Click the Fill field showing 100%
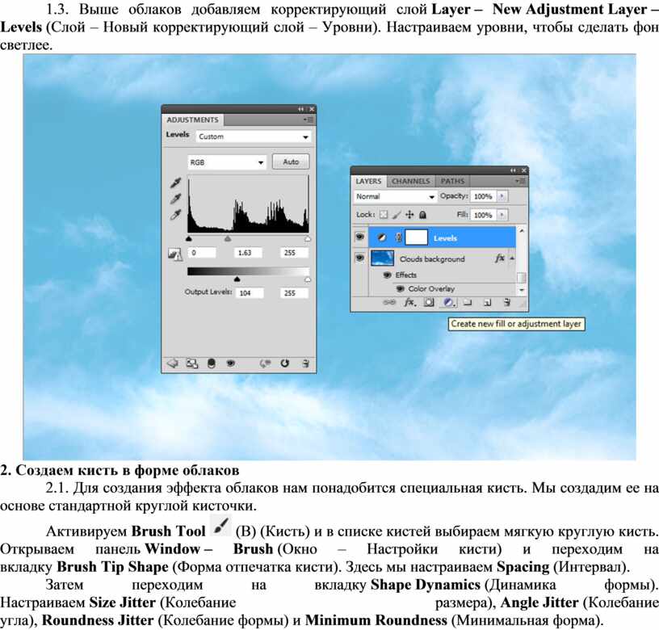The image size is (659, 630). click(x=483, y=215)
